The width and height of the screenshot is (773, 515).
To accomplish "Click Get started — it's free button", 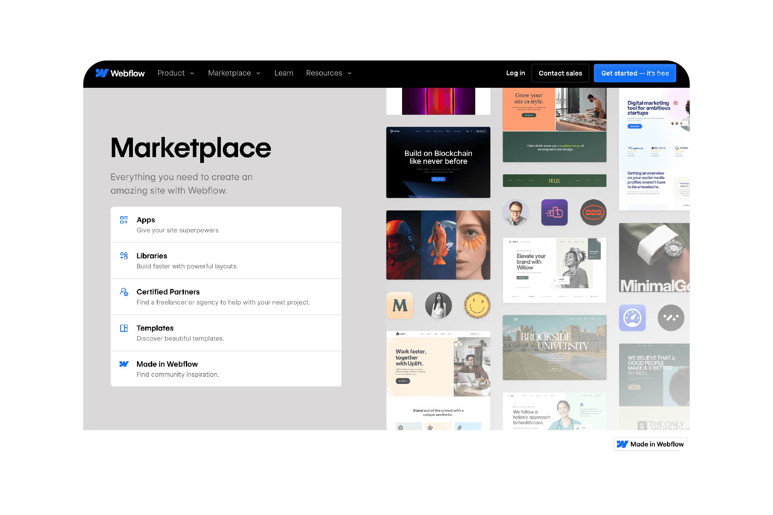I will (635, 73).
